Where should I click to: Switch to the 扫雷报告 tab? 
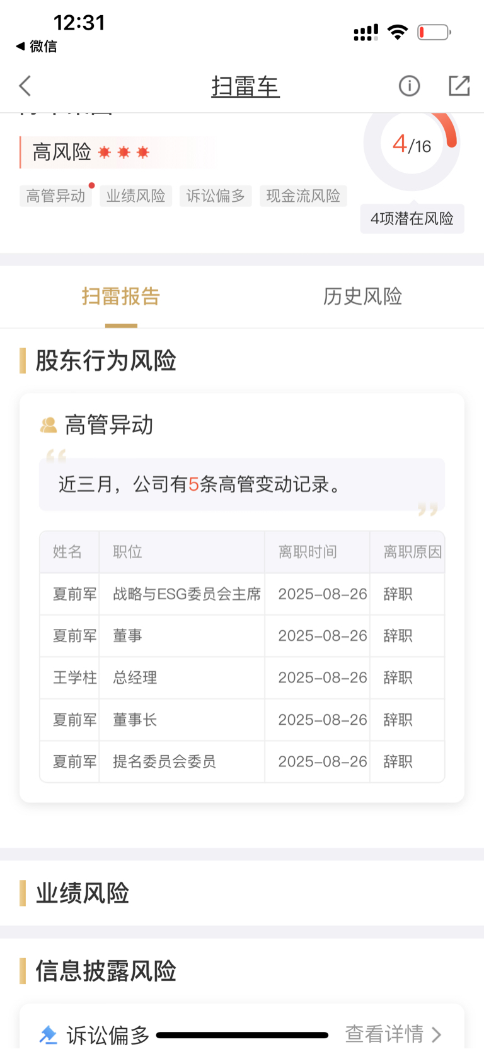tap(121, 296)
